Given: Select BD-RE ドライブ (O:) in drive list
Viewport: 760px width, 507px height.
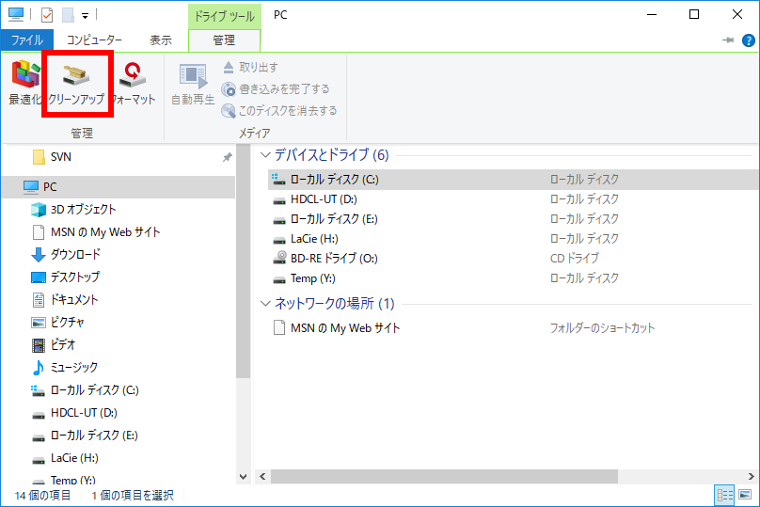Looking at the screenshot, I should pyautogui.click(x=514, y=259).
